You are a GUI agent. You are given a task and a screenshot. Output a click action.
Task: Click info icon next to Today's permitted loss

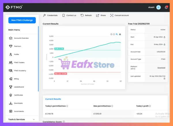67,106
